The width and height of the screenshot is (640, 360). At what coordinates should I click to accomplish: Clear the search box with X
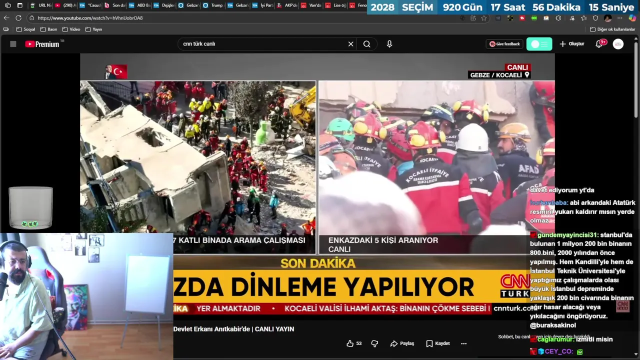(350, 44)
